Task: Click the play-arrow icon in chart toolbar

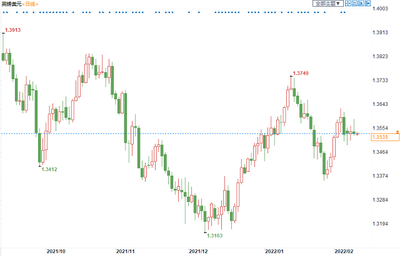Action: pos(362,4)
